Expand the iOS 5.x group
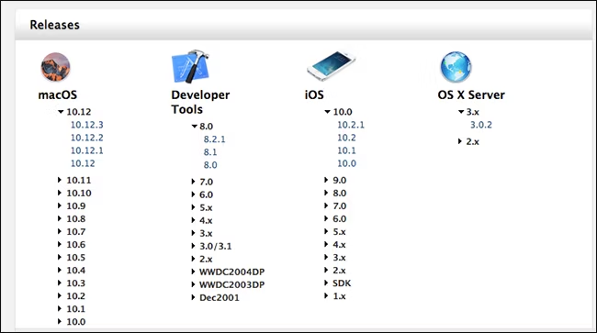Viewport: 597px width, 333px height. coord(326,231)
